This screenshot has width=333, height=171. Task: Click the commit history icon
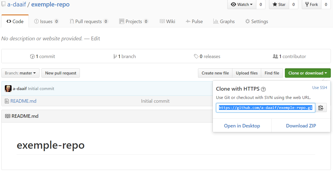[x=32, y=56]
